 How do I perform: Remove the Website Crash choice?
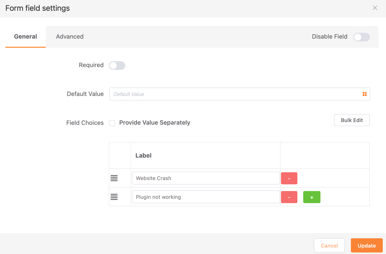pyautogui.click(x=289, y=178)
